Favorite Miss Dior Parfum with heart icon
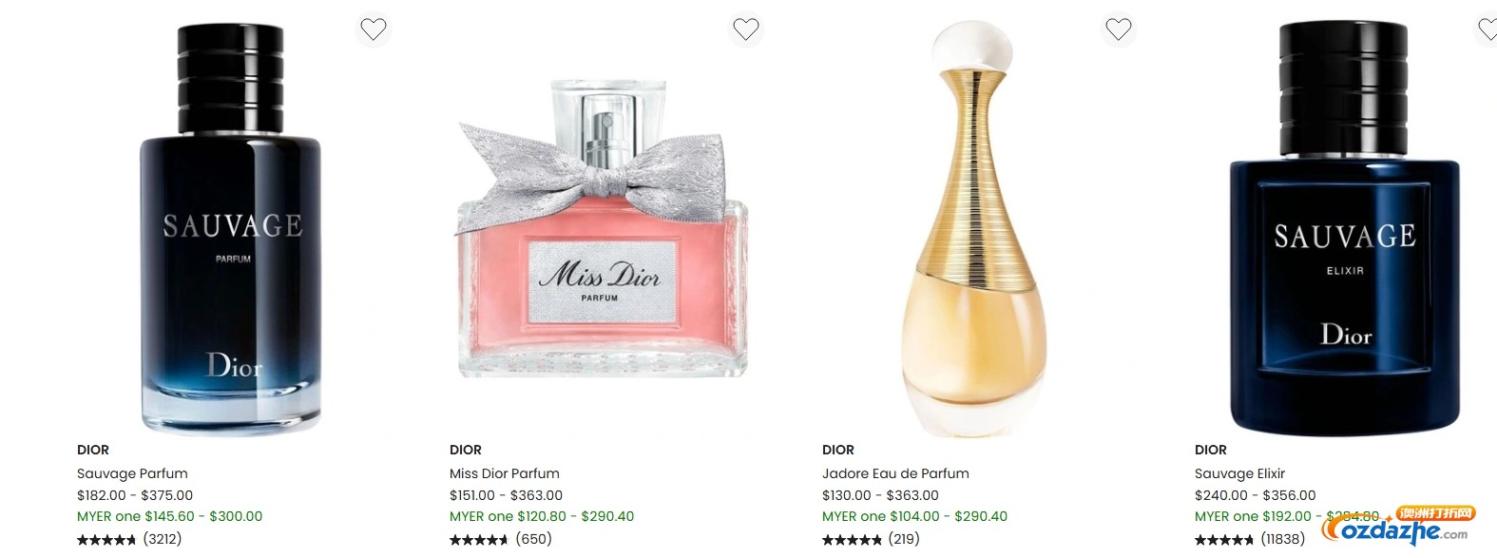1497x558 pixels. tap(746, 29)
